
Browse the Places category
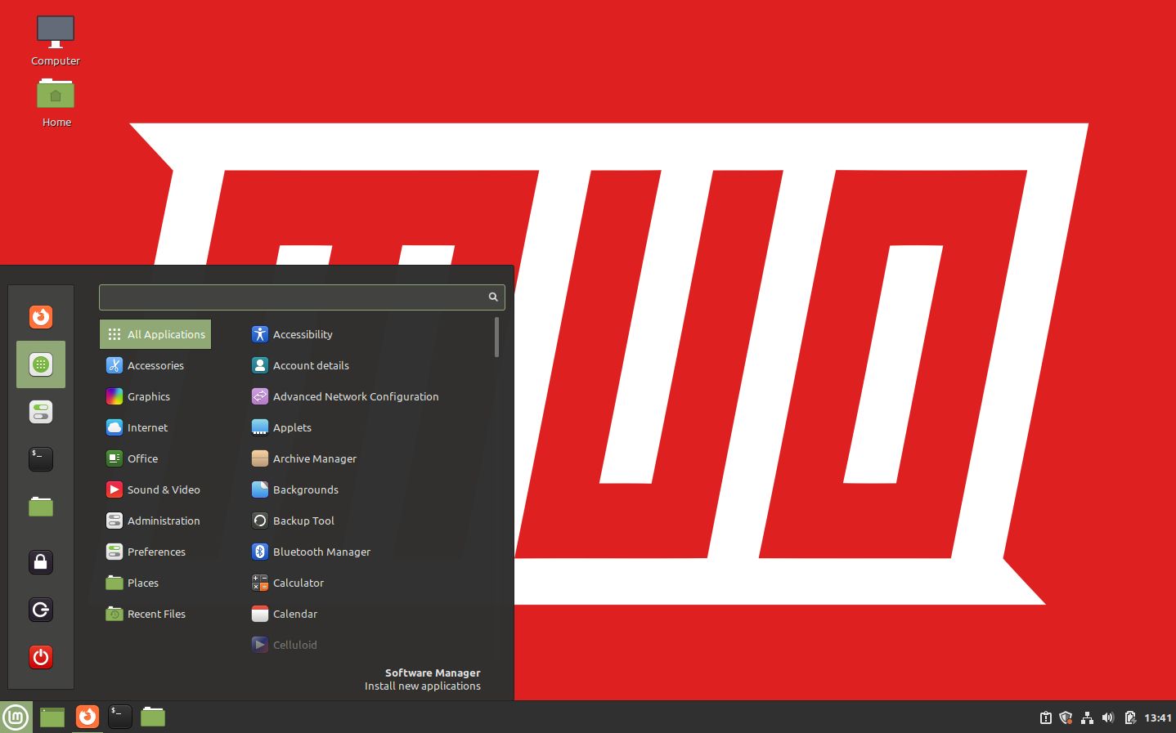click(155, 583)
